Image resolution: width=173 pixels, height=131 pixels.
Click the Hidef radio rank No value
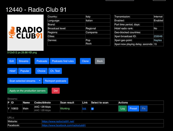coord(155,28)
